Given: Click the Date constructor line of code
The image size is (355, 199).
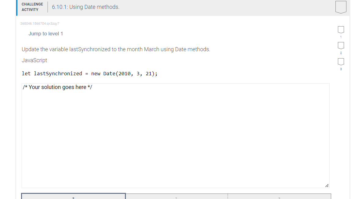Looking at the screenshot, I should coord(90,73).
